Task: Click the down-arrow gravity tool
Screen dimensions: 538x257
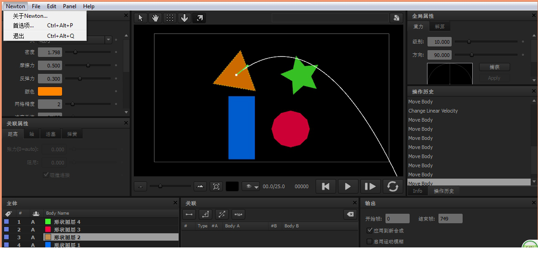Action: click(185, 18)
